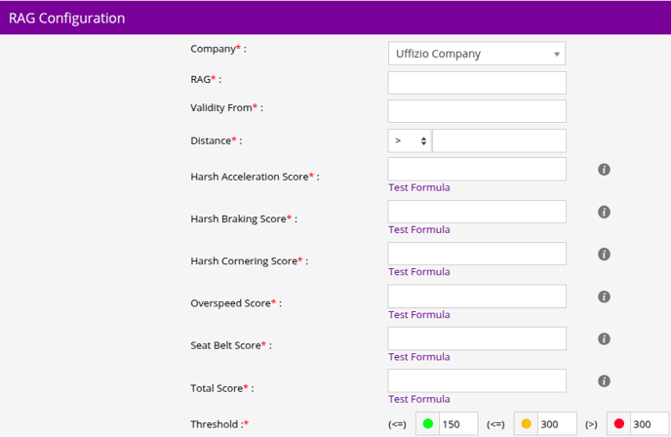This screenshot has height=437, width=671.
Task: Open Test Formula link for Overspeed Score
Action: [419, 315]
